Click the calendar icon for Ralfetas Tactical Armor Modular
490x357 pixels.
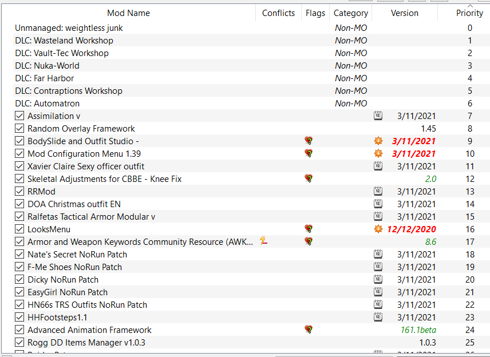click(378, 216)
